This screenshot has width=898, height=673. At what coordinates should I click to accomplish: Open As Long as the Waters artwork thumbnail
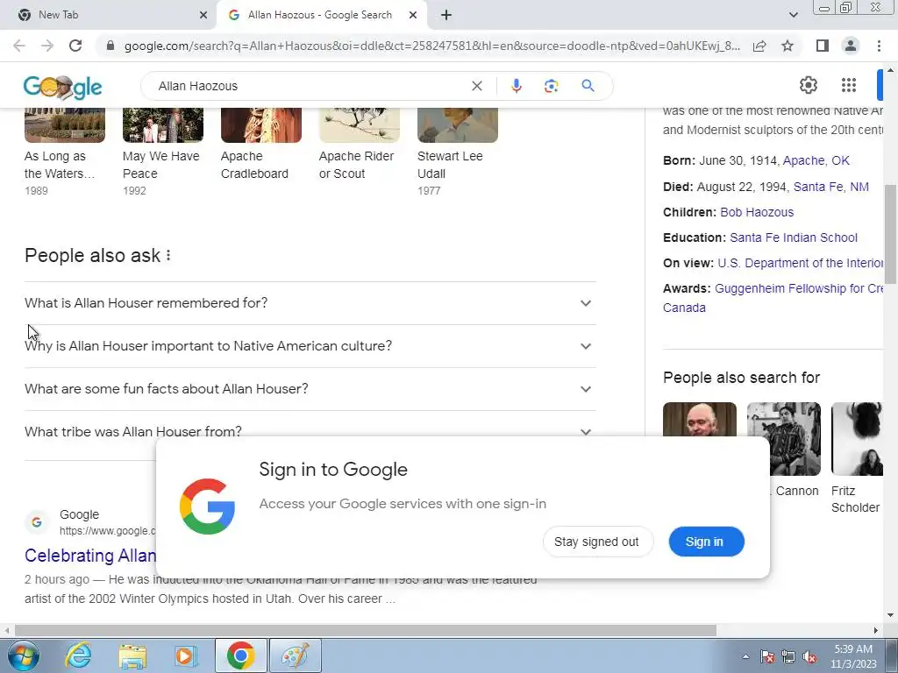click(x=65, y=124)
